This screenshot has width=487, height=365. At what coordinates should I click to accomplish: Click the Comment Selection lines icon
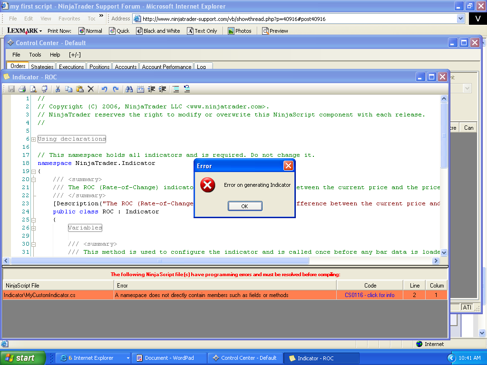[176, 89]
